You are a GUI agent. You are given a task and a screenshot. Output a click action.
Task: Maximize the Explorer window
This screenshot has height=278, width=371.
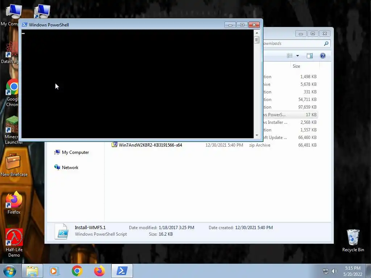pyautogui.click(x=313, y=34)
